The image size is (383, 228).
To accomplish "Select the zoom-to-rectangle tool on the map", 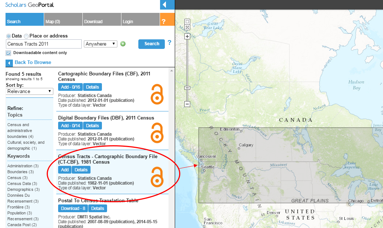I will point(187,22).
